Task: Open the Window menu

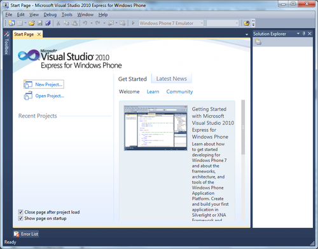Action: click(85, 15)
